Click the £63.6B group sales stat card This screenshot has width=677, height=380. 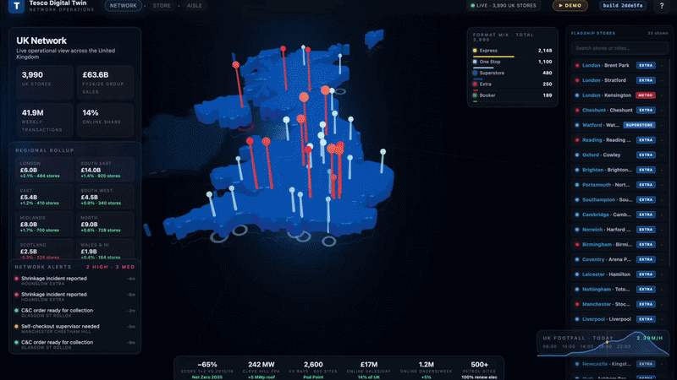point(105,83)
